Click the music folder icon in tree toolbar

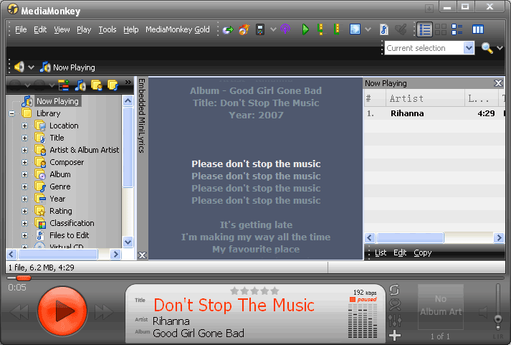tap(113, 85)
